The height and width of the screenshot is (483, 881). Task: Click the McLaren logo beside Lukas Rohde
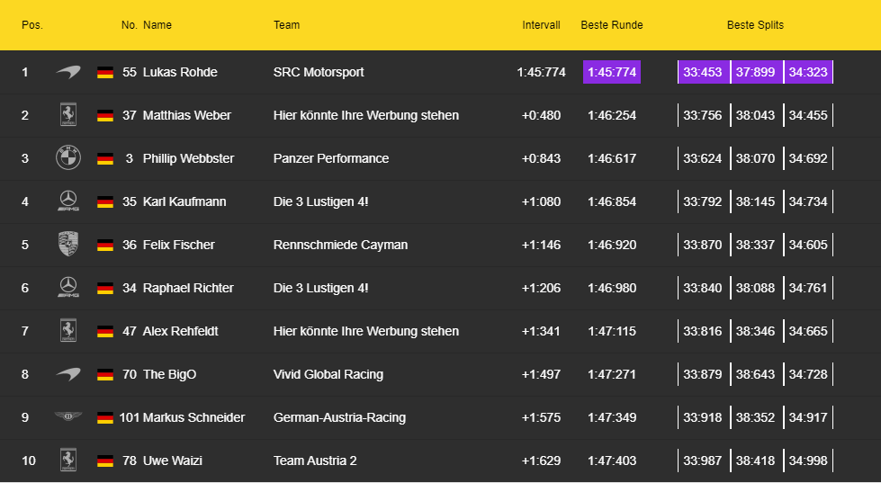[x=68, y=72]
